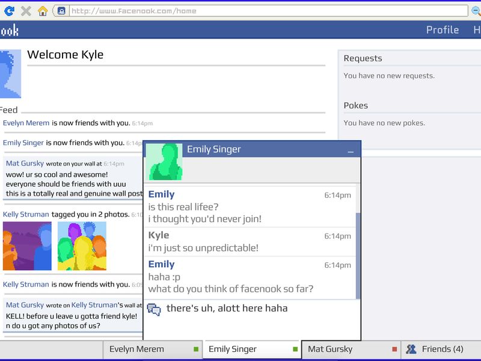This screenshot has height=361, width=481.
Task: Open the purple tagged photo with orange figure
Action: point(27,246)
